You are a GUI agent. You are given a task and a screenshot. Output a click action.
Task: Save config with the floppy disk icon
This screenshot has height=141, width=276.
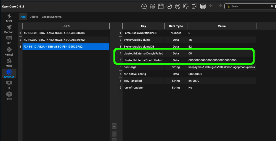(x=161, y=6)
